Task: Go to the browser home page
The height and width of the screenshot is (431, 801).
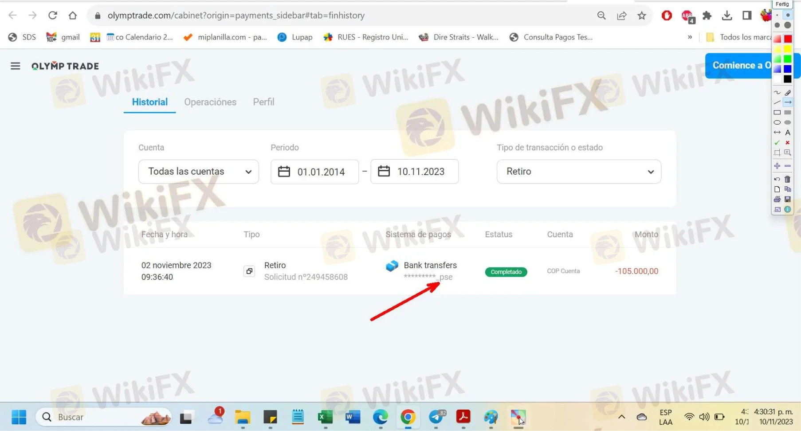Action: (x=73, y=16)
